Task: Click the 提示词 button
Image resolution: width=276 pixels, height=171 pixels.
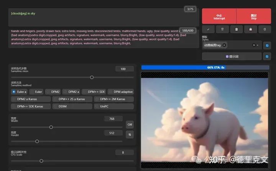Action: [232, 56]
